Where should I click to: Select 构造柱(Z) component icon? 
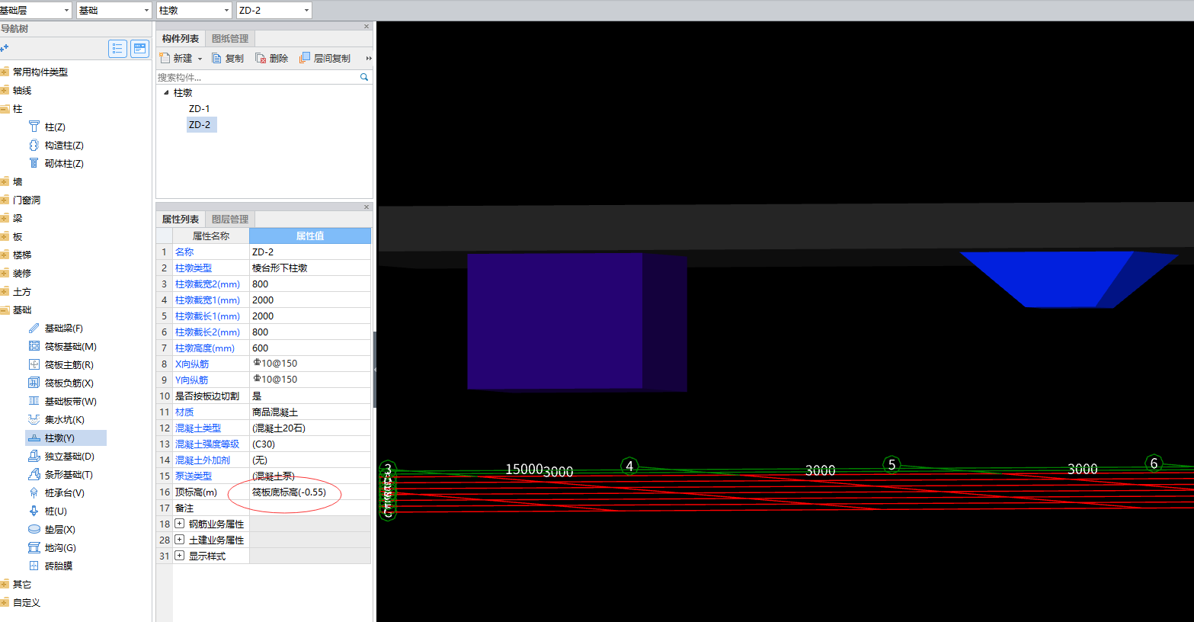pyautogui.click(x=34, y=145)
